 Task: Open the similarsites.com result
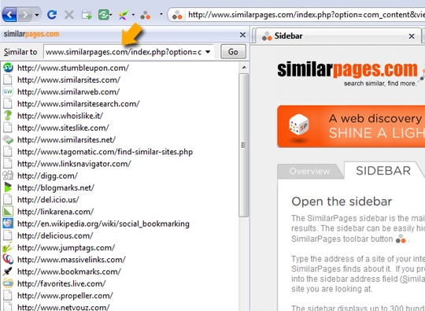click(68, 80)
